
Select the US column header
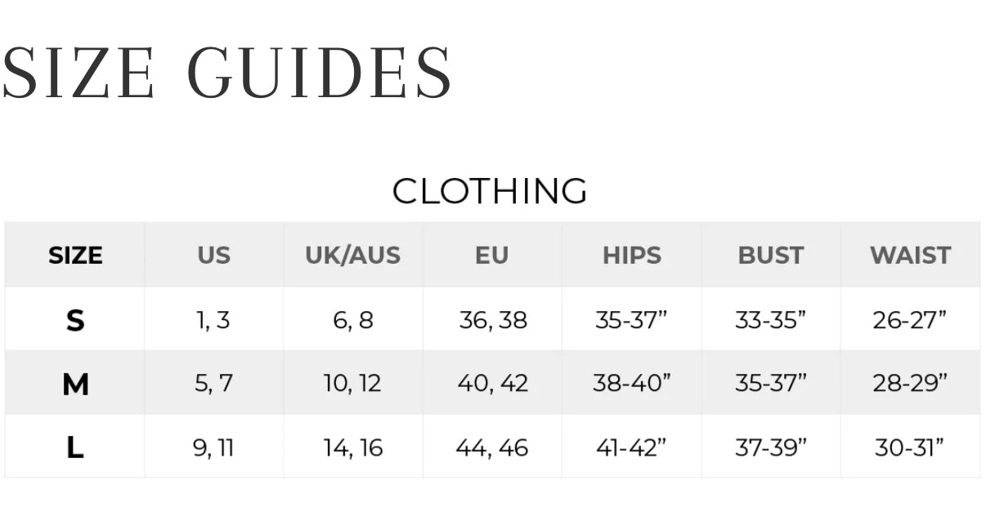click(x=213, y=256)
